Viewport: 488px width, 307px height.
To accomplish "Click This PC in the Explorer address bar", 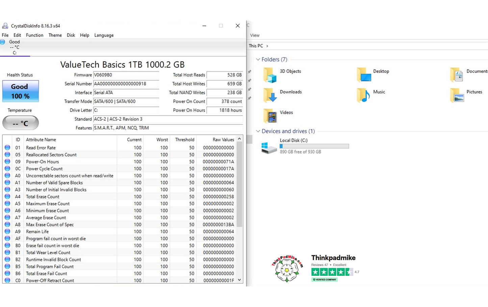I will pos(256,46).
